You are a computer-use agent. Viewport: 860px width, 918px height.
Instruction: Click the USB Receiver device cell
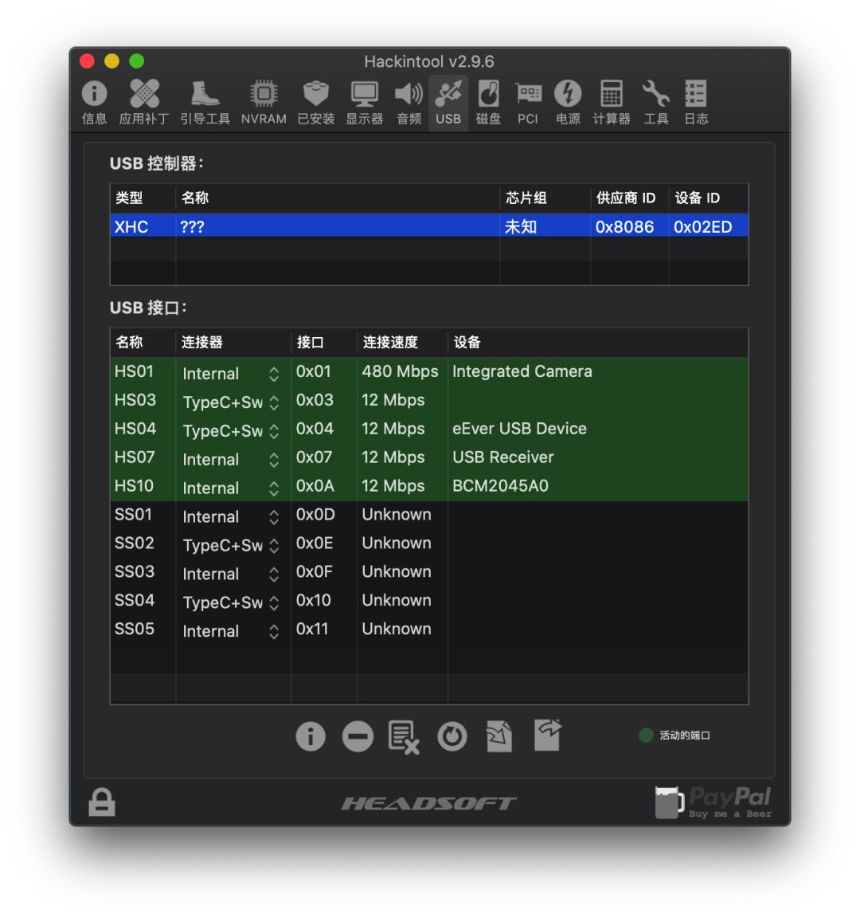(x=503, y=457)
